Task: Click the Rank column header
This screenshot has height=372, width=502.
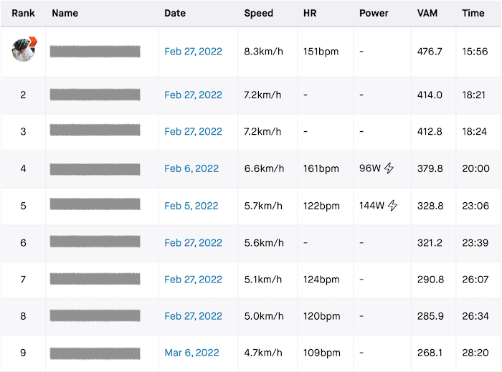Action: point(23,14)
